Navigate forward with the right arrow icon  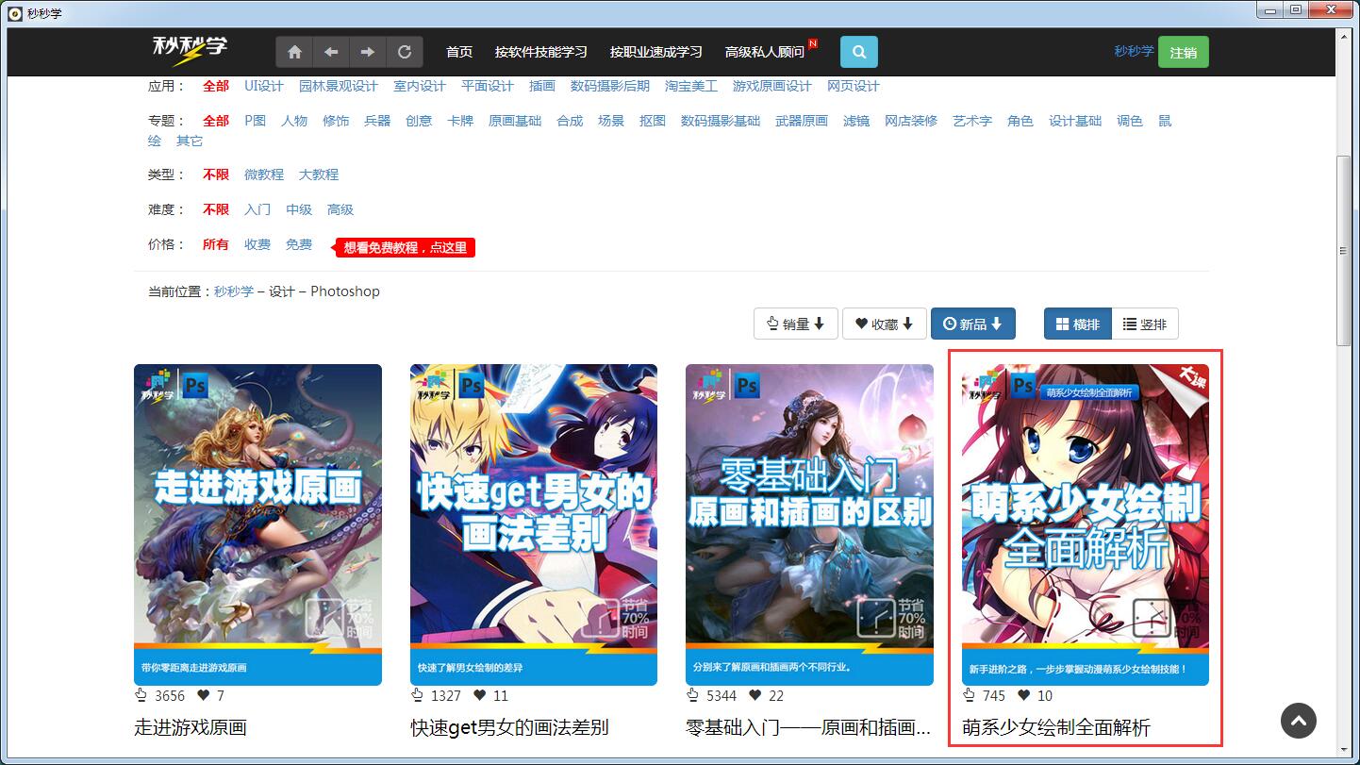tap(368, 52)
